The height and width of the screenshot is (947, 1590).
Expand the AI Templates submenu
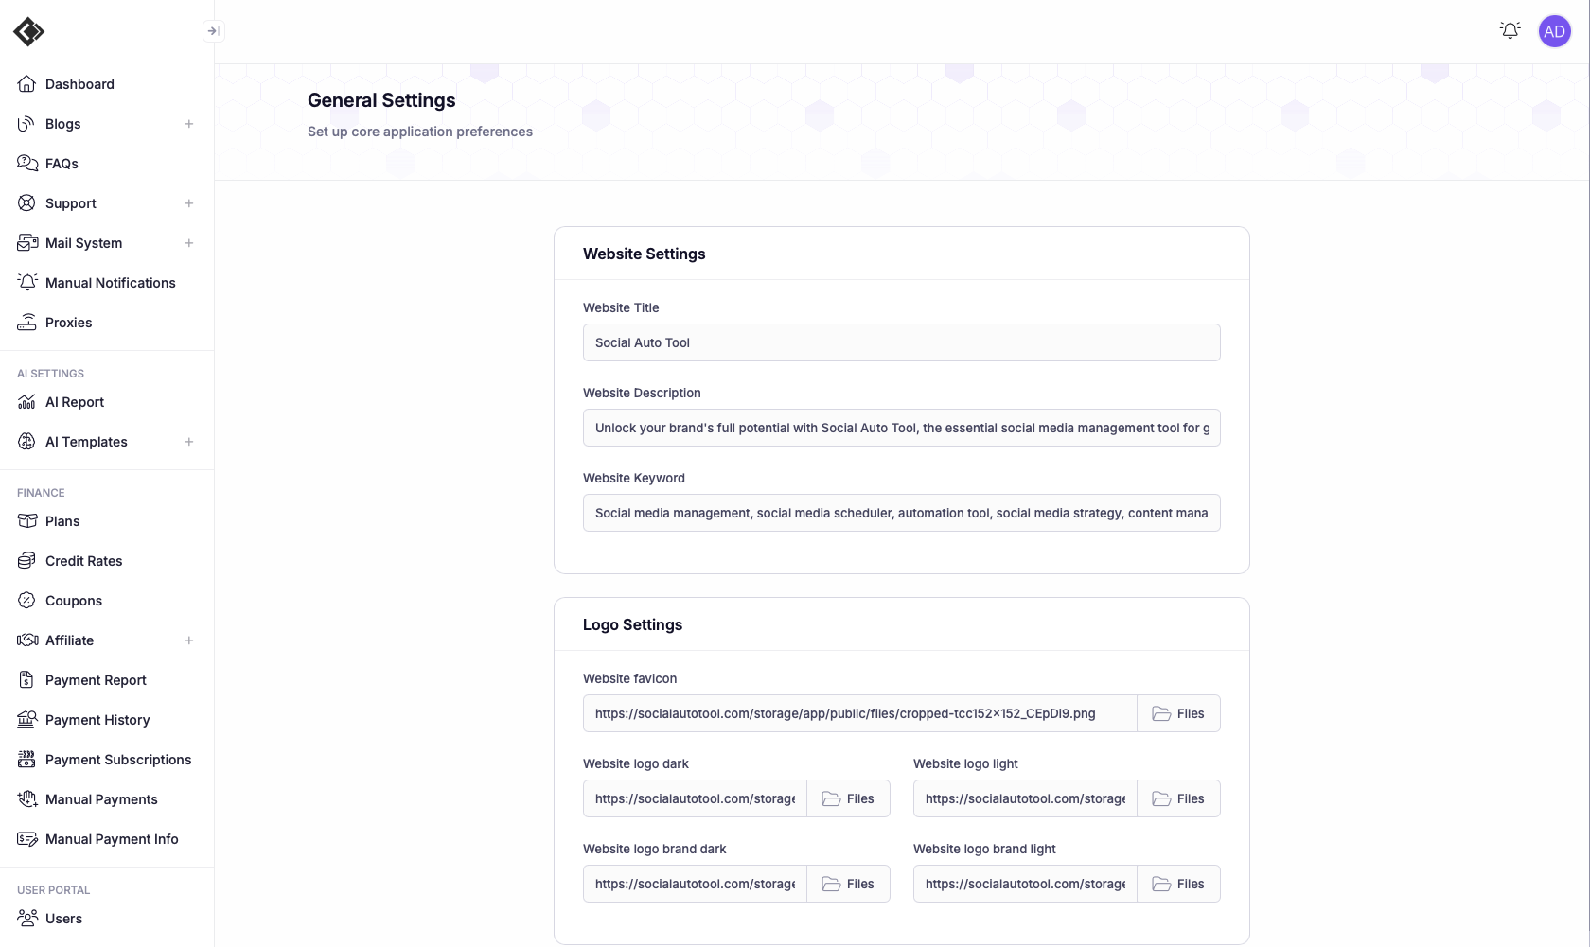tap(189, 442)
